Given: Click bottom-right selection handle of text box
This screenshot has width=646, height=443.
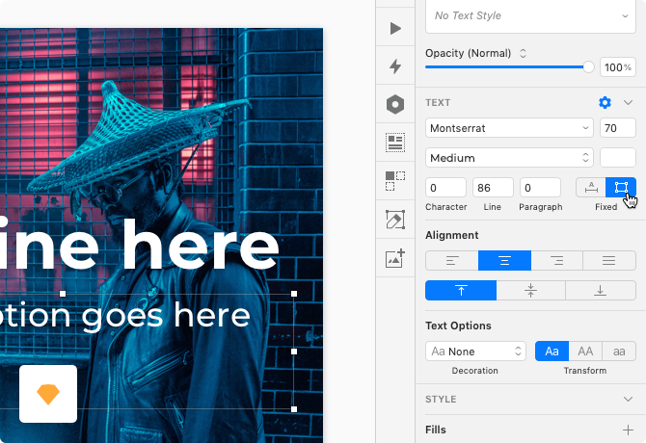Looking at the screenshot, I should [294, 409].
